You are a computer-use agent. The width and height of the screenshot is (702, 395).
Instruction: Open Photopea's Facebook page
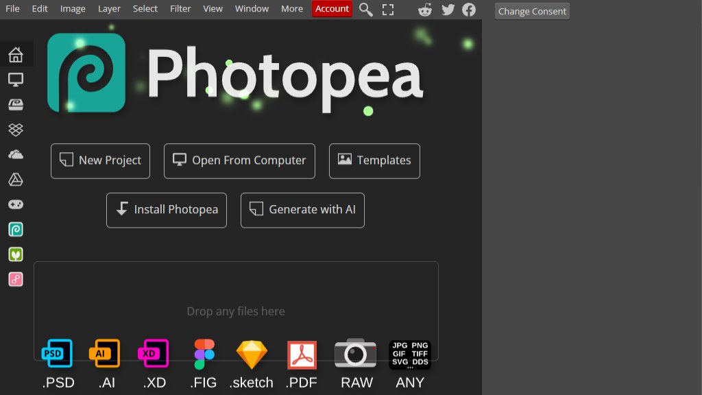click(469, 9)
